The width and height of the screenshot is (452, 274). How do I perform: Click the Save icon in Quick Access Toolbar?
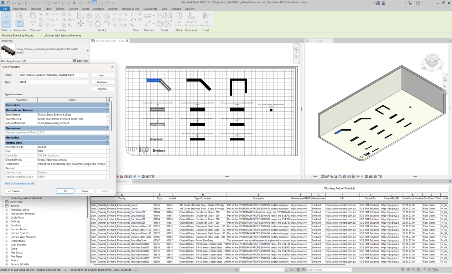[x=20, y=3]
